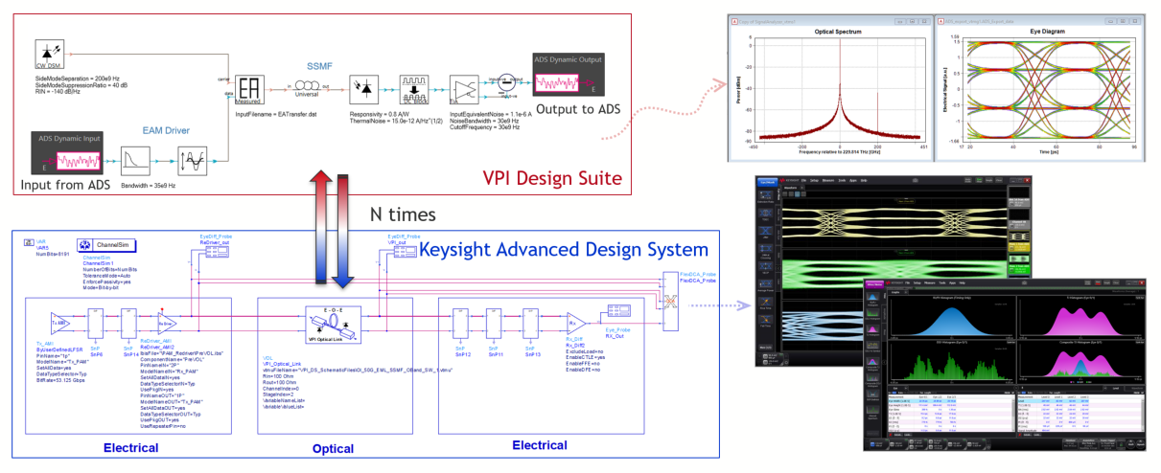Select the photodiode block after the fiber

(x=363, y=87)
